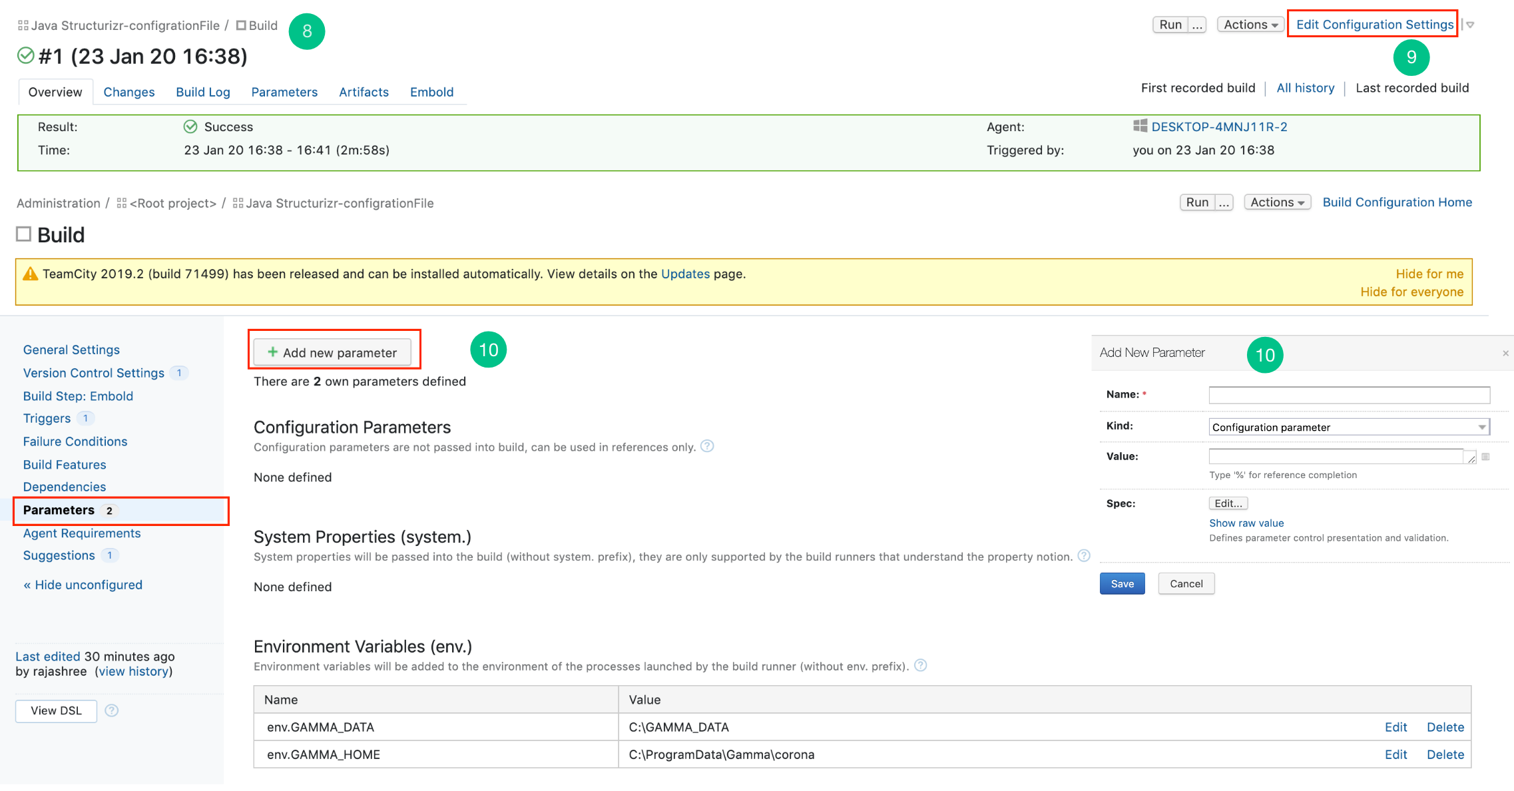
Task: Open the top Actions dropdown
Action: 1250,25
